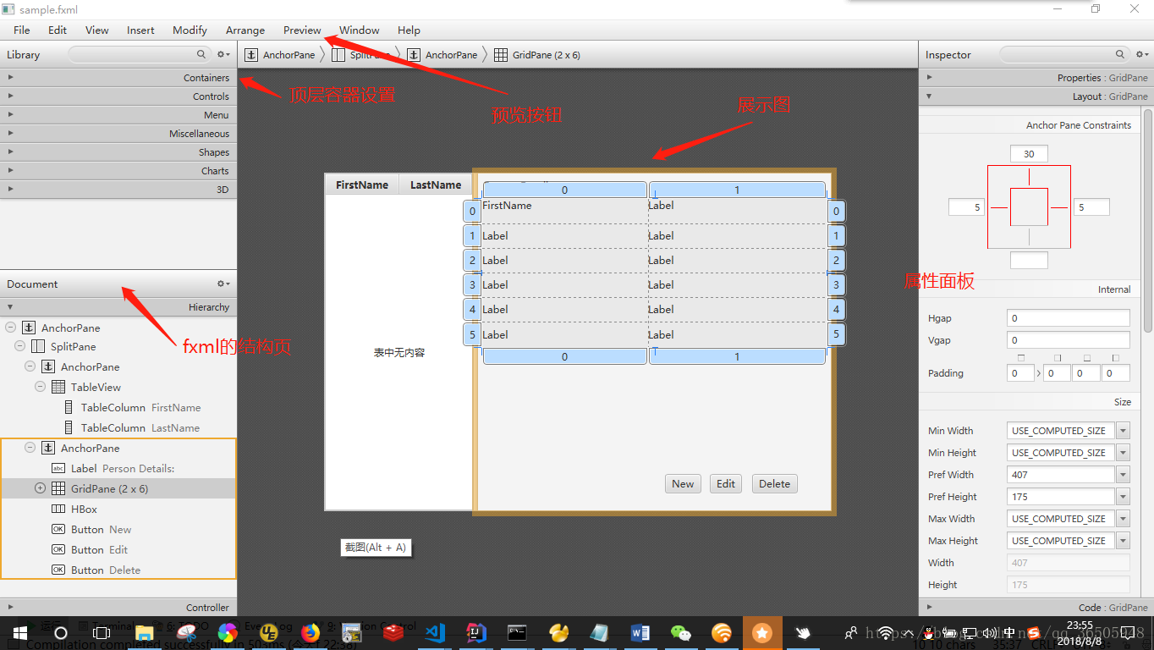Open the Windows Start menu
The width and height of the screenshot is (1154, 650).
(x=19, y=632)
